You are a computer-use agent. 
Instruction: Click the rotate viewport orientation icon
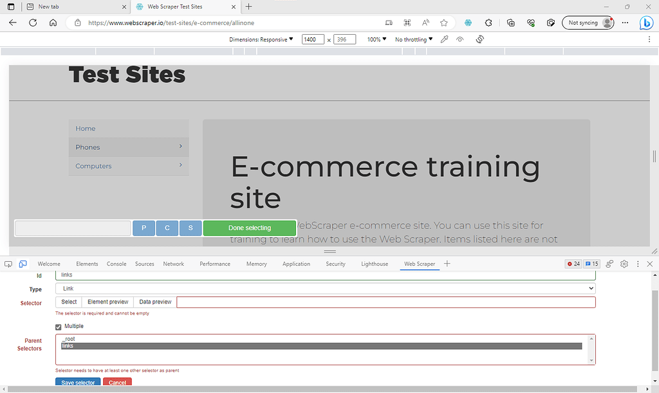[x=479, y=39]
